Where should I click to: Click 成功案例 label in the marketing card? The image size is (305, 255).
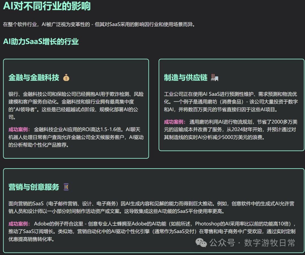(19, 224)
